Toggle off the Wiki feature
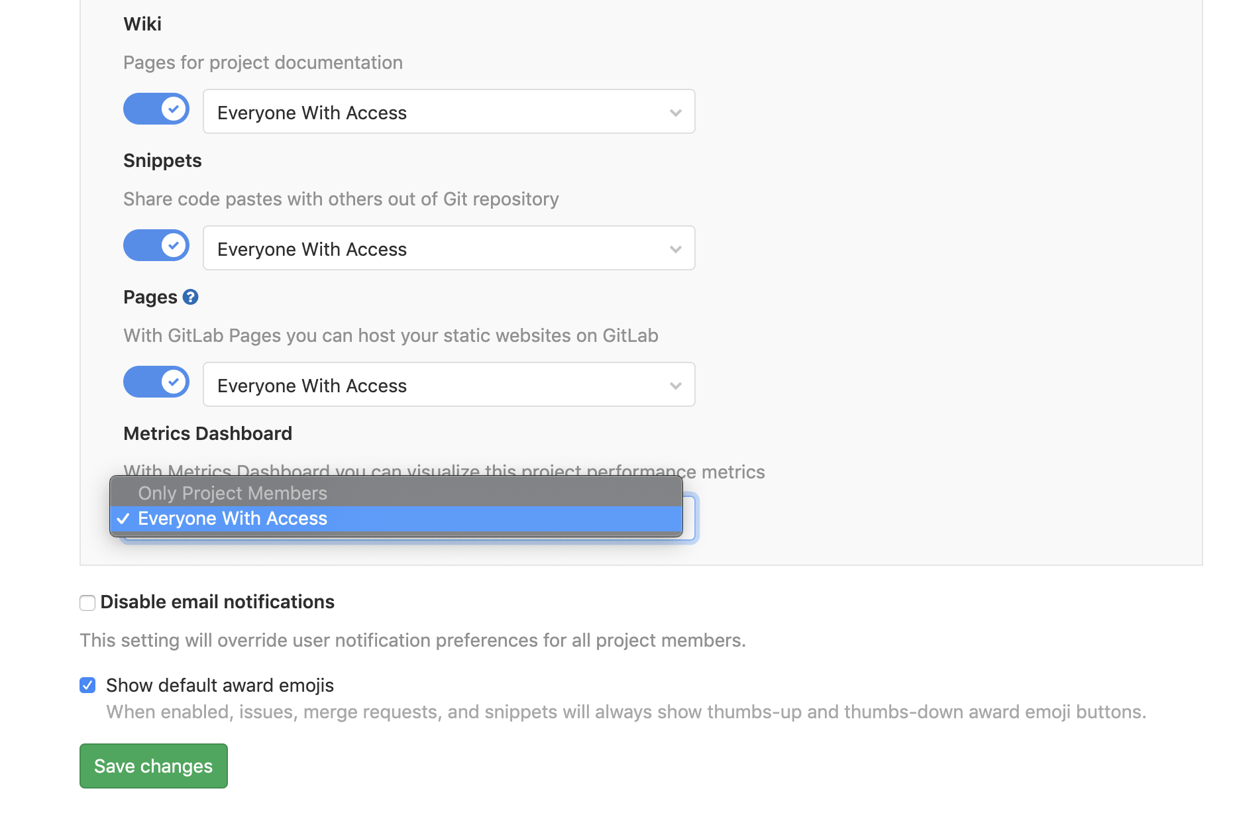This screenshot has height=815, width=1235. (x=156, y=108)
